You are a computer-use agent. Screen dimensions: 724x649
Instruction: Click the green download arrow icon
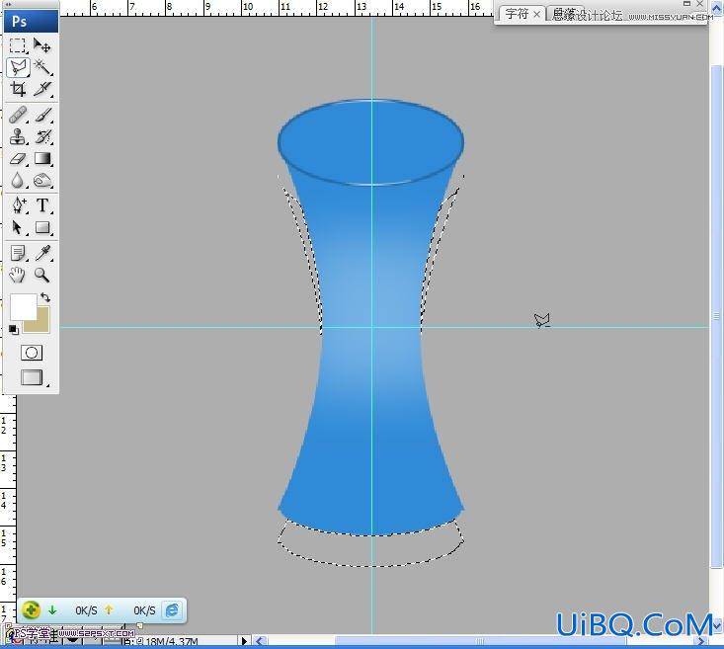[52, 610]
